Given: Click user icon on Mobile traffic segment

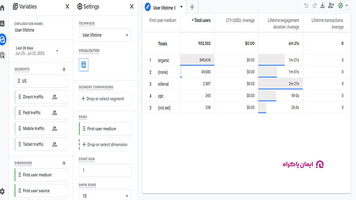Looking at the screenshot, I should [54, 128].
